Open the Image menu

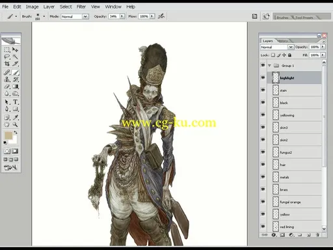tap(32, 7)
